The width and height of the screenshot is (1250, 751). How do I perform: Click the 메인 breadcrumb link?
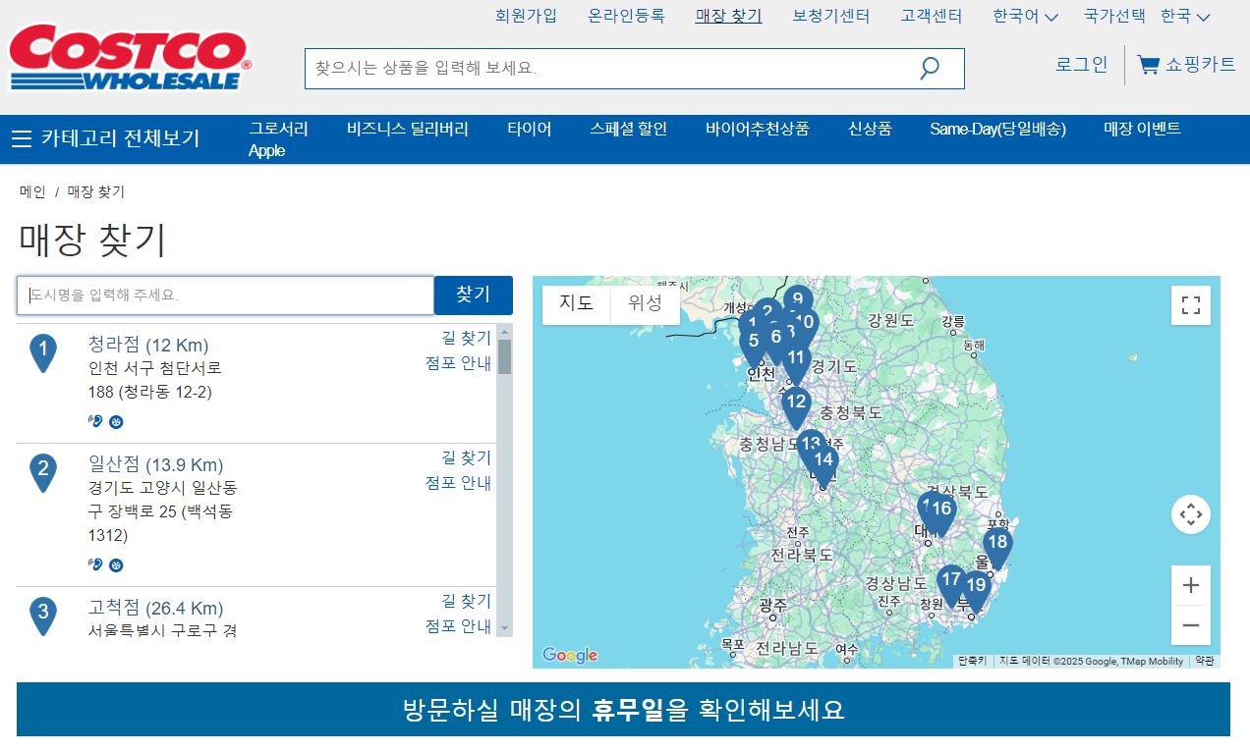32,192
